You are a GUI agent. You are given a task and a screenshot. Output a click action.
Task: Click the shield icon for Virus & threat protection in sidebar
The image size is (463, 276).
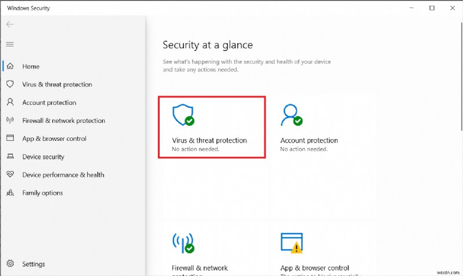[10, 85]
